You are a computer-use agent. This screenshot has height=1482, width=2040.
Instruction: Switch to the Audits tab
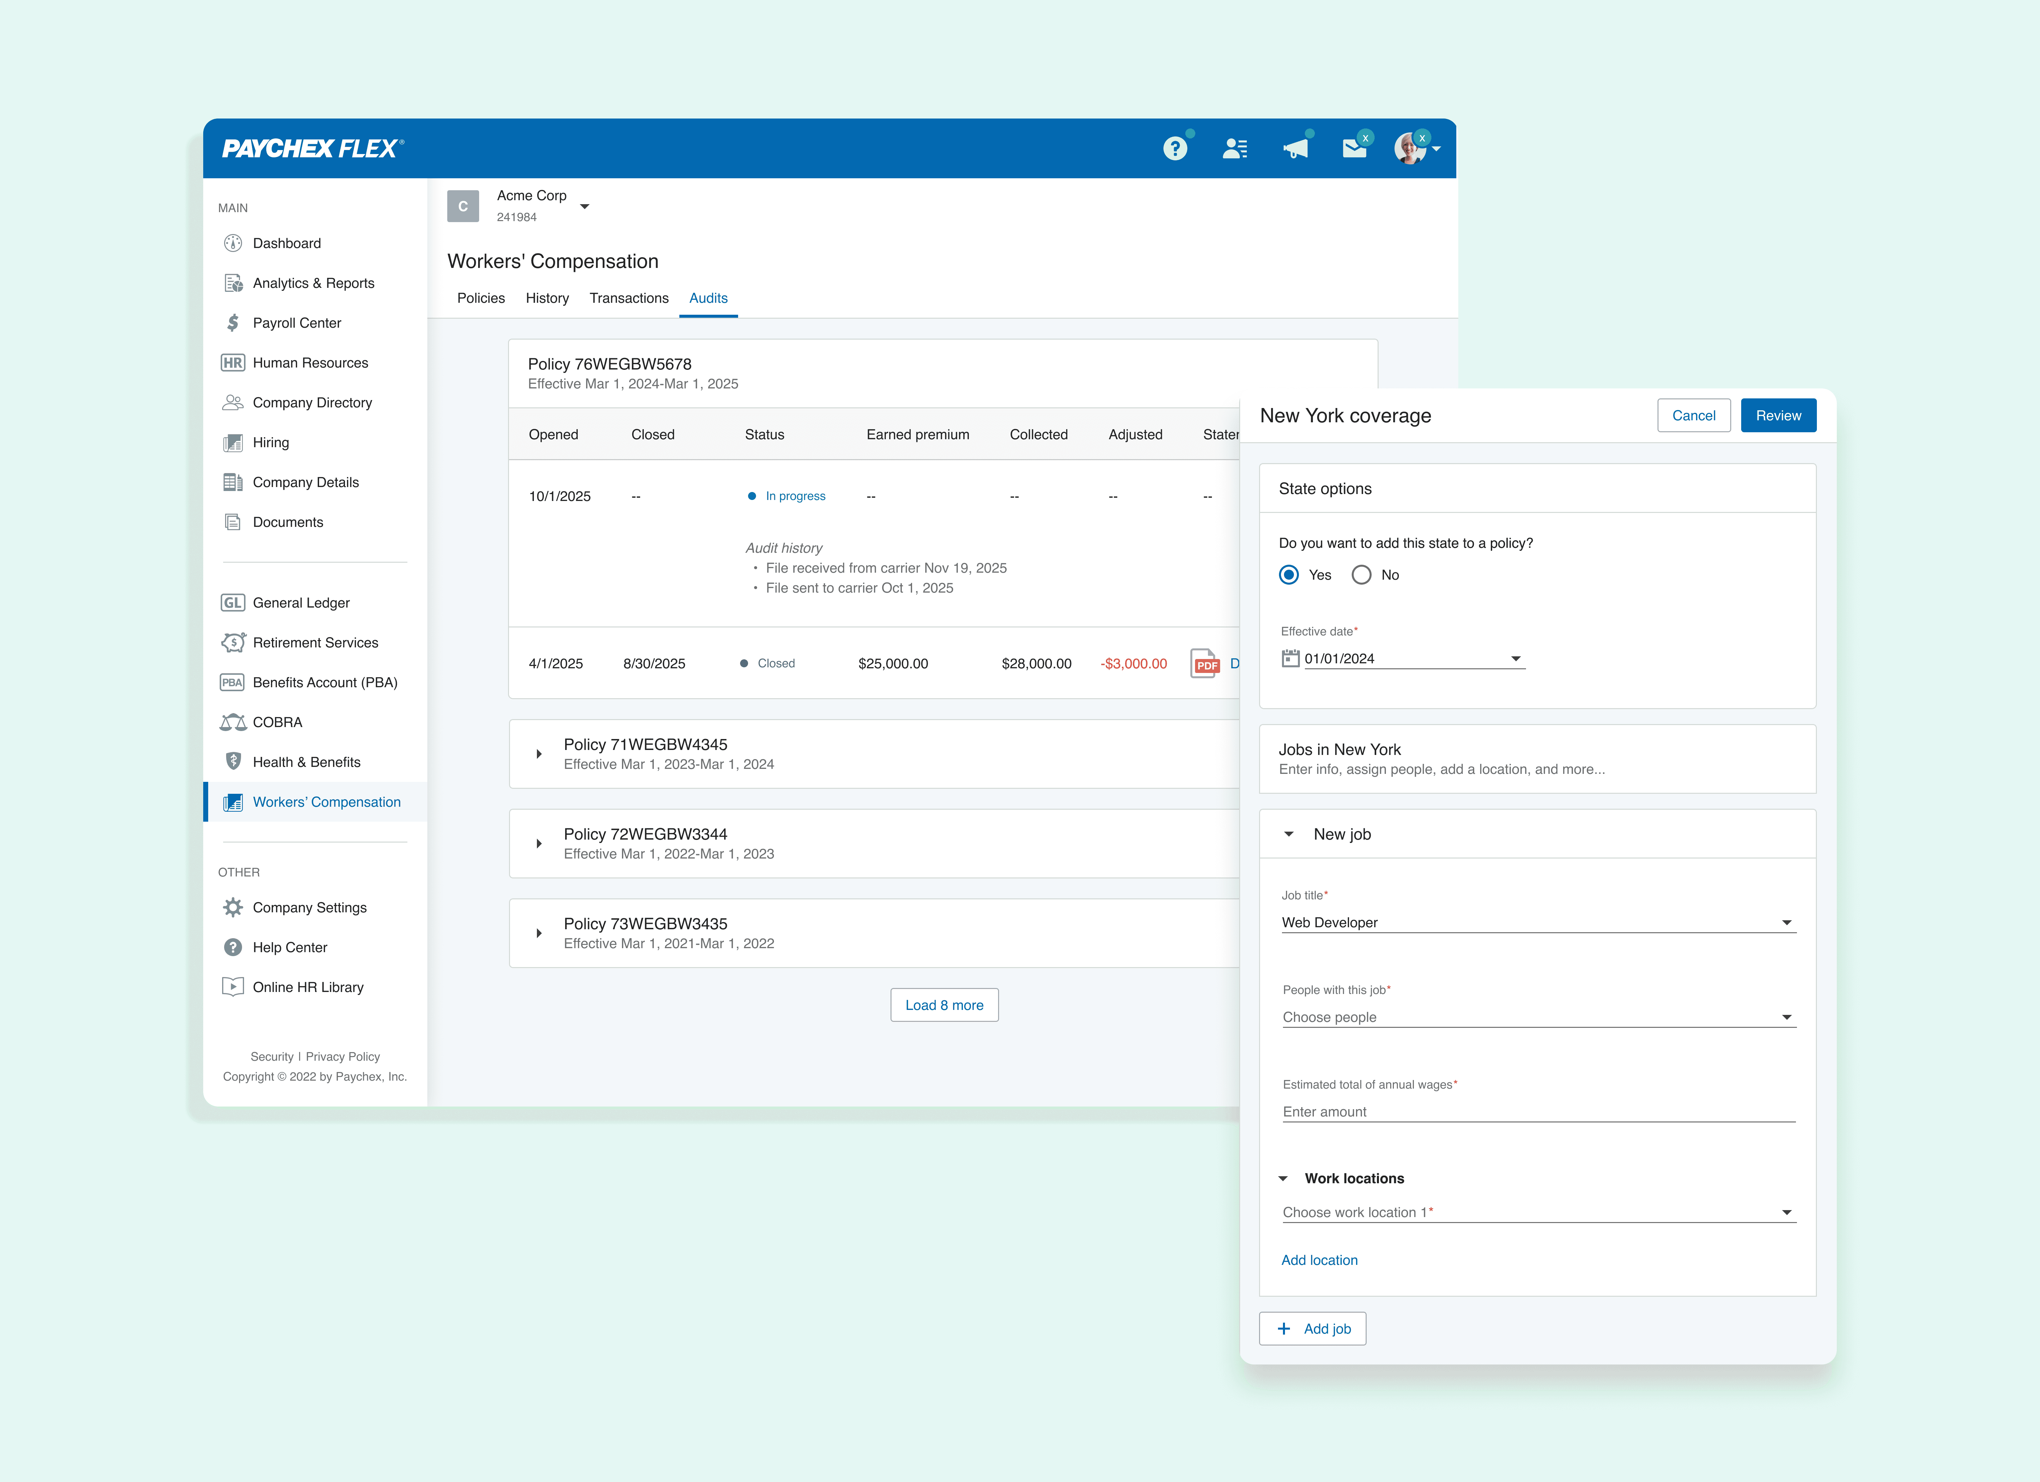709,298
